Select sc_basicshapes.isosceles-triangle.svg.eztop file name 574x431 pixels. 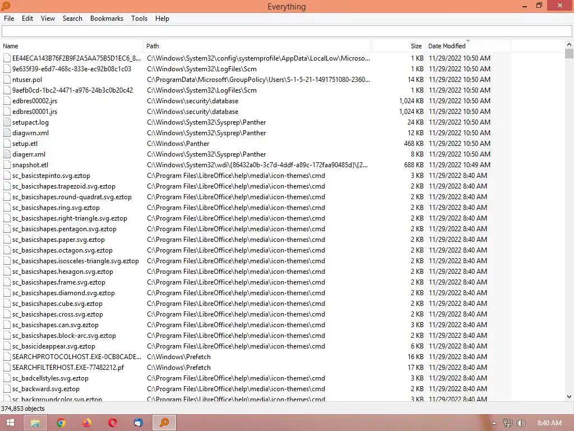pos(76,260)
